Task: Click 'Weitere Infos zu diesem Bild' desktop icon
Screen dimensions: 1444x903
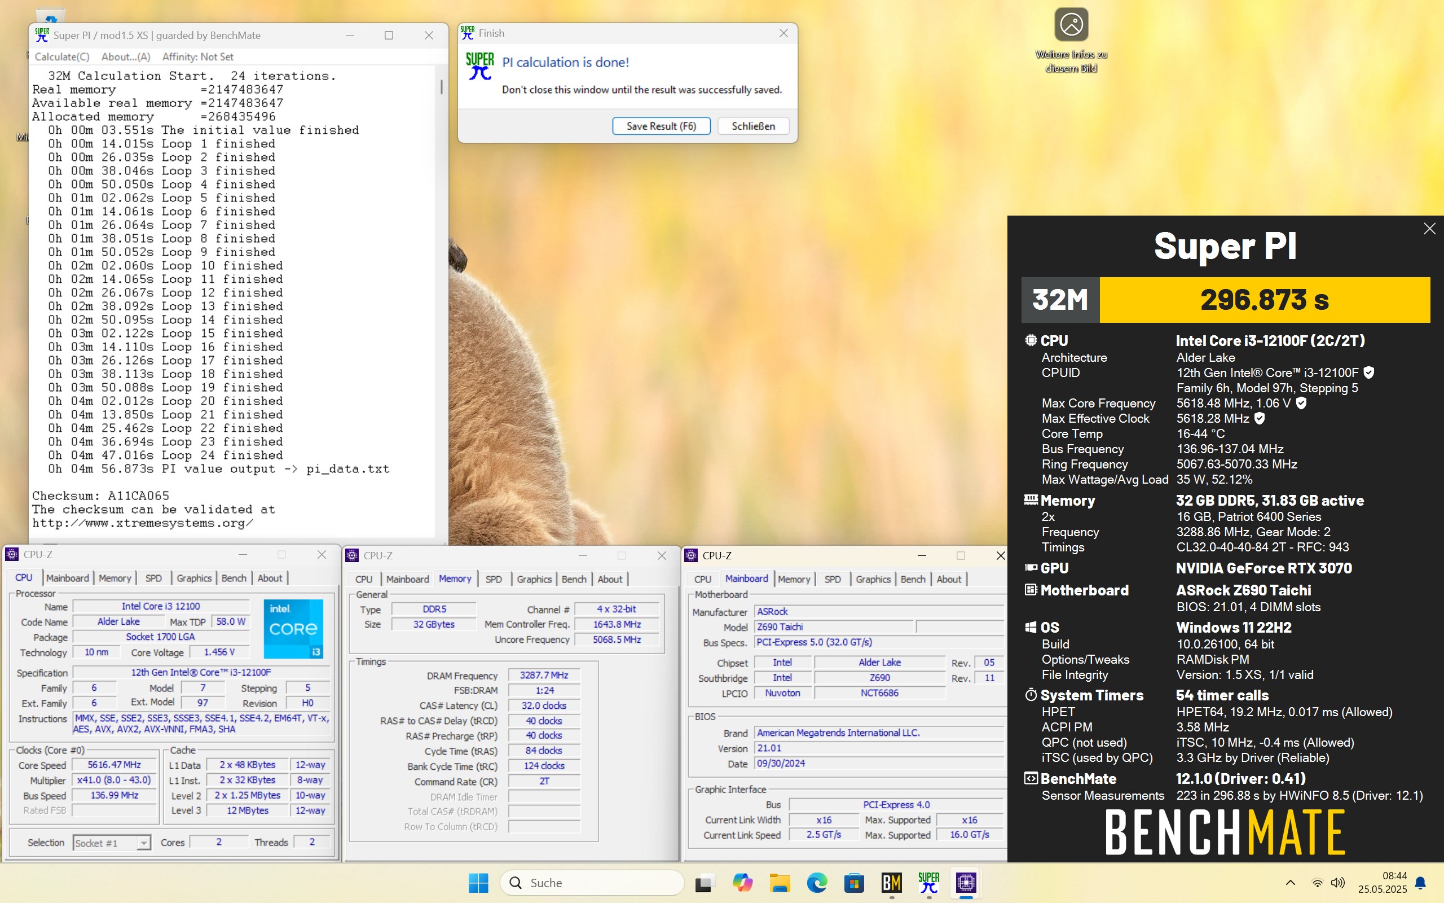Action: (x=1071, y=41)
